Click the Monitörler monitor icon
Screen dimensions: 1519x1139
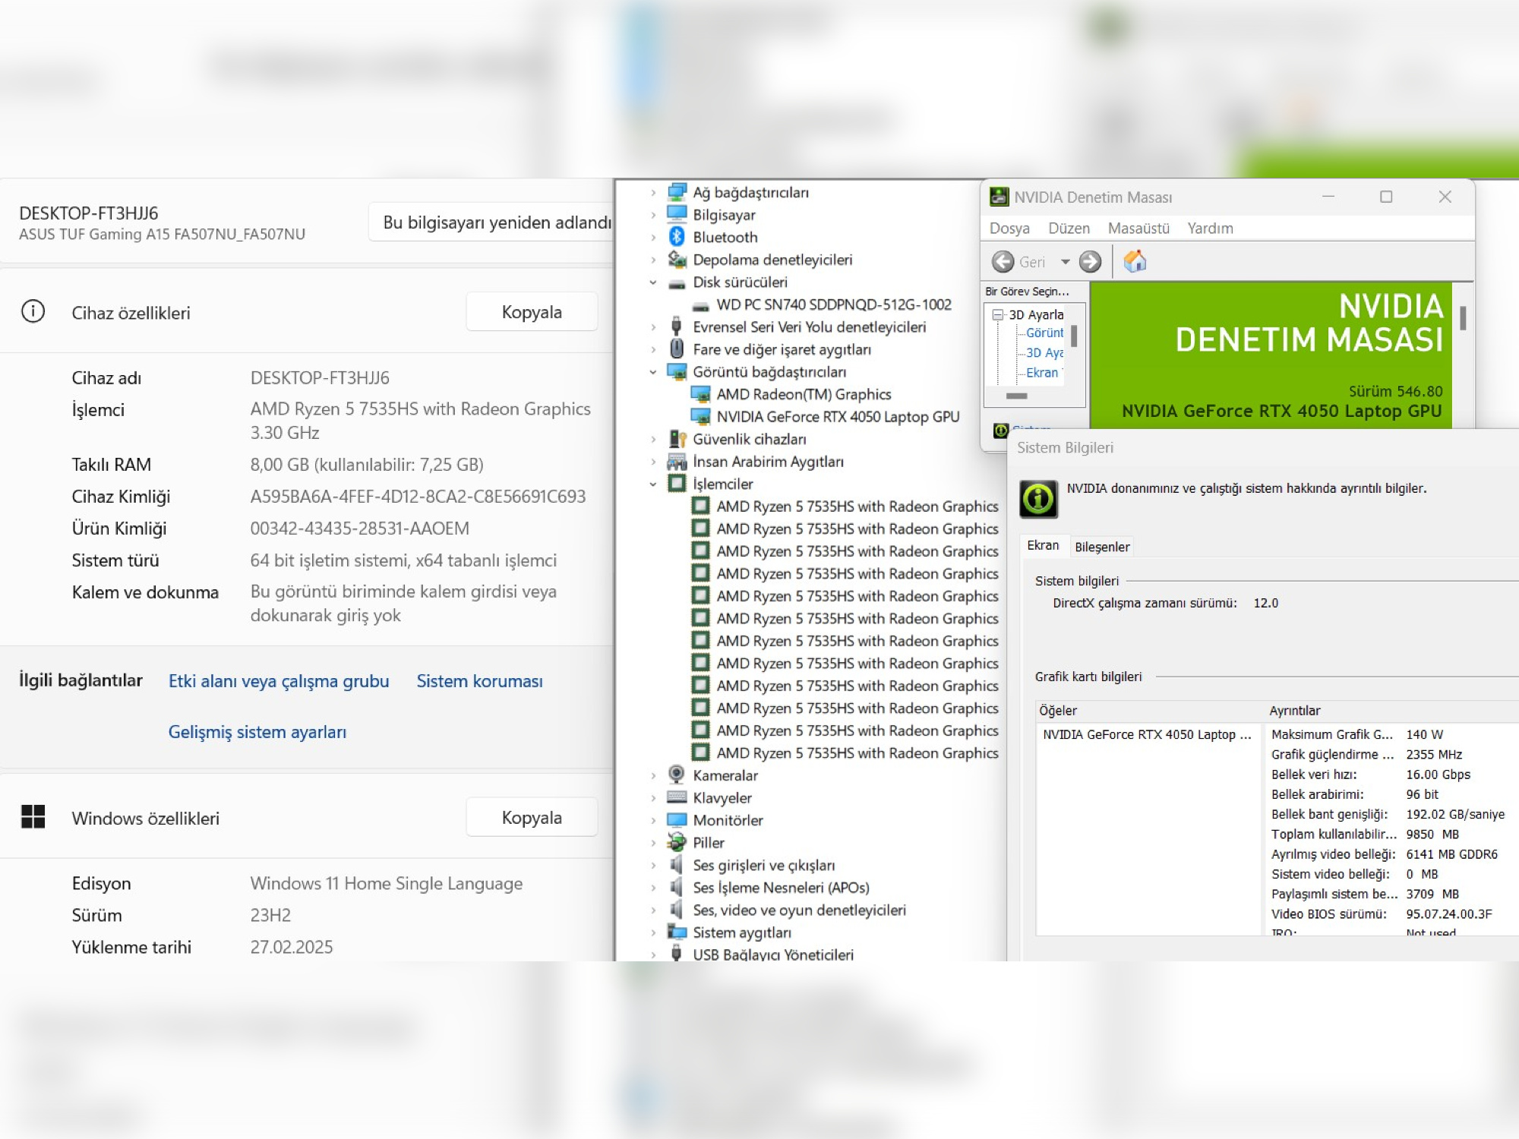[x=677, y=820]
